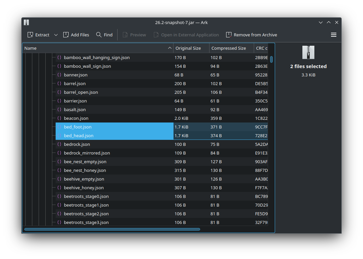Click the Ark archive icon in title bar
The image size is (363, 259).
click(x=26, y=22)
